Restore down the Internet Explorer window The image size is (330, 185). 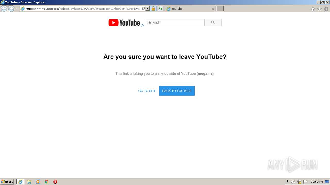point(323,2)
